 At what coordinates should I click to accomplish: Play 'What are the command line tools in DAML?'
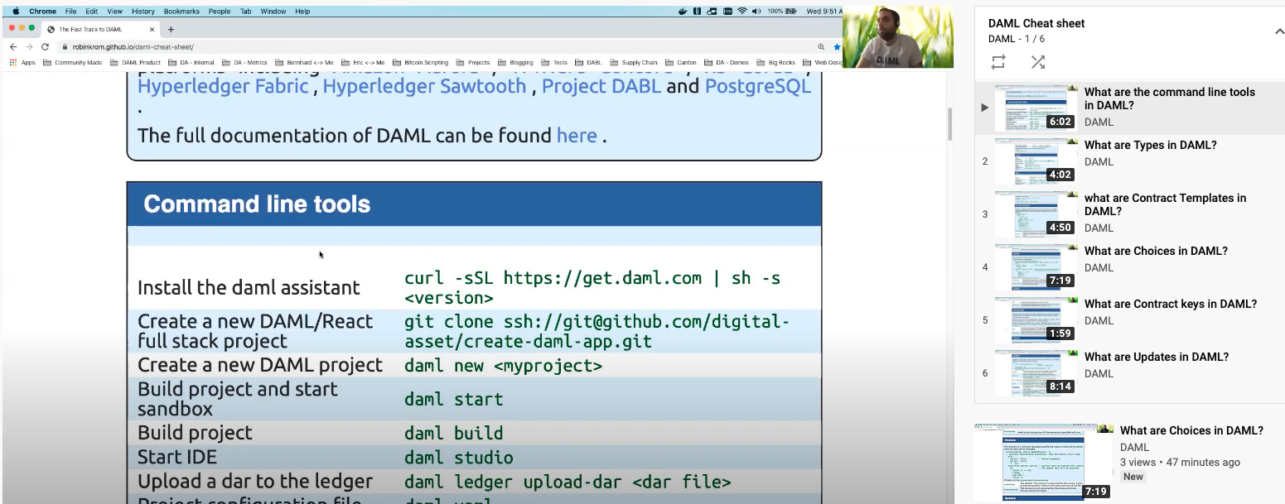pyautogui.click(x=1130, y=108)
